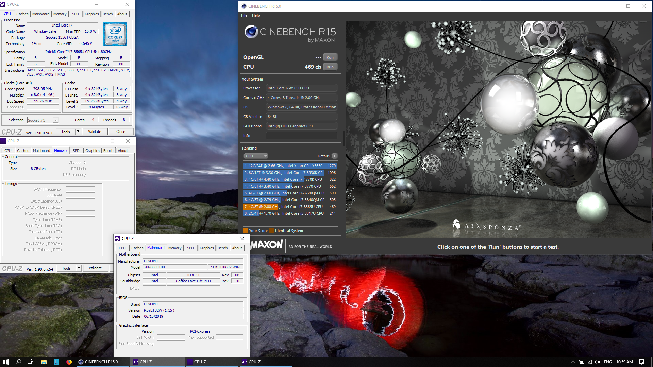Screen dimensions: 653x367
Task: Click the rendered spheres preview image
Action: coord(499,129)
